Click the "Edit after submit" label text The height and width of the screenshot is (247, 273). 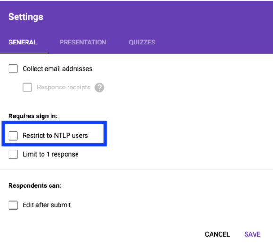pyautogui.click(x=47, y=205)
